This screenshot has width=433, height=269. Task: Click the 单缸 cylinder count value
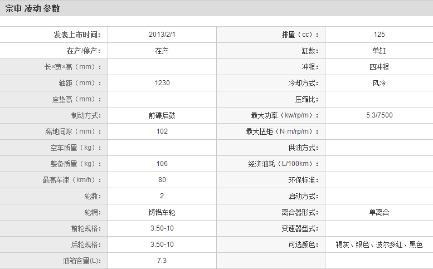[x=379, y=51]
